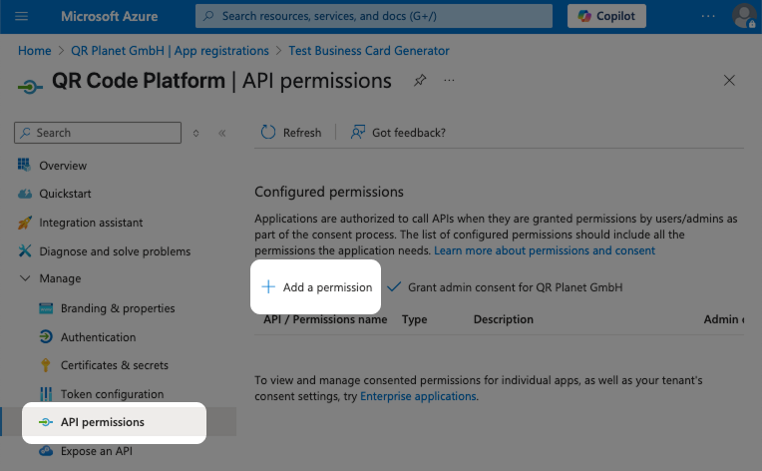This screenshot has height=471, width=762.
Task: Open the Enterprise applications link
Action: click(x=418, y=396)
